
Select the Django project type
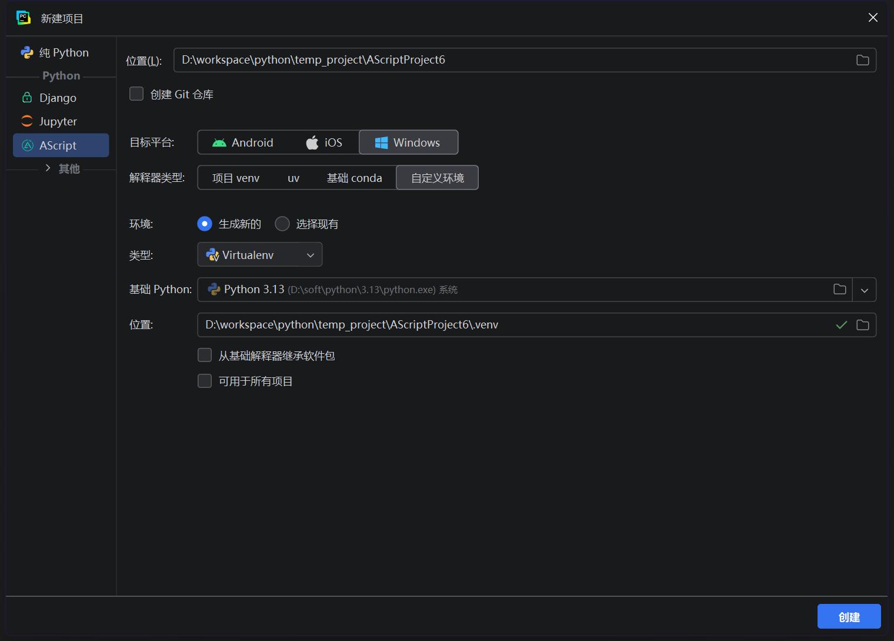[58, 98]
